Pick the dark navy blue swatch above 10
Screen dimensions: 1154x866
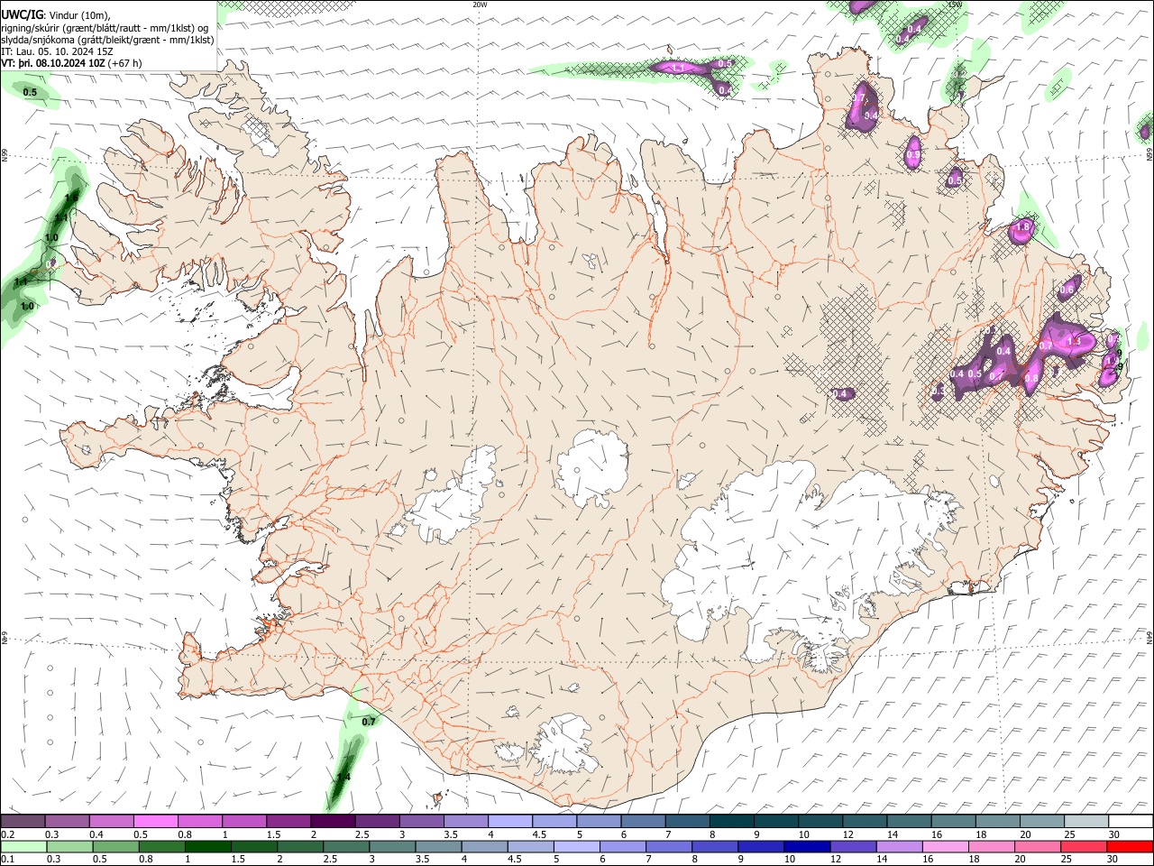[x=805, y=846]
